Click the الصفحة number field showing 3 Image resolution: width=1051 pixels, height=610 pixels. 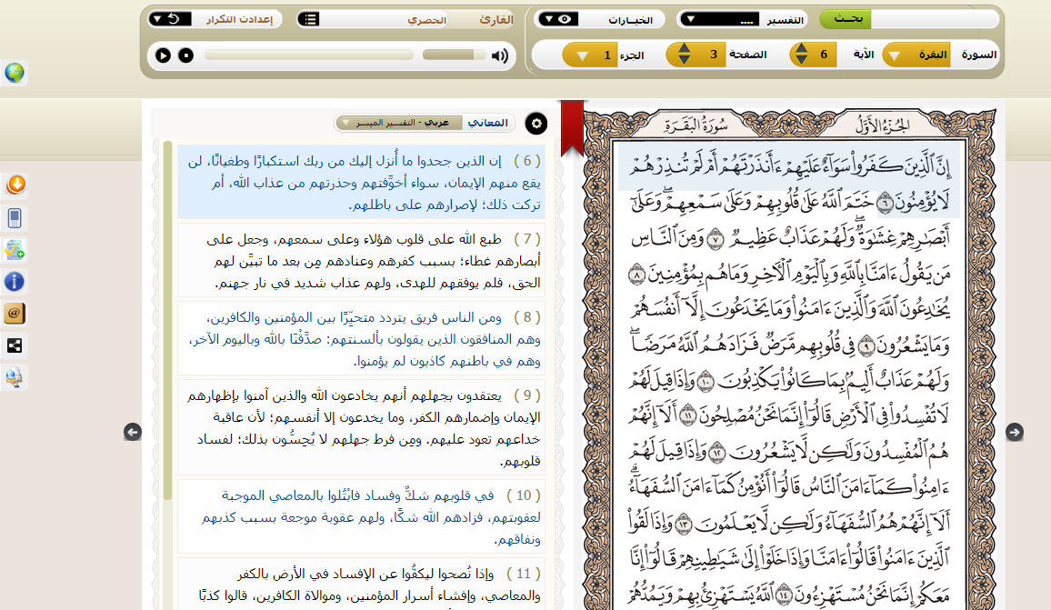coord(713,55)
